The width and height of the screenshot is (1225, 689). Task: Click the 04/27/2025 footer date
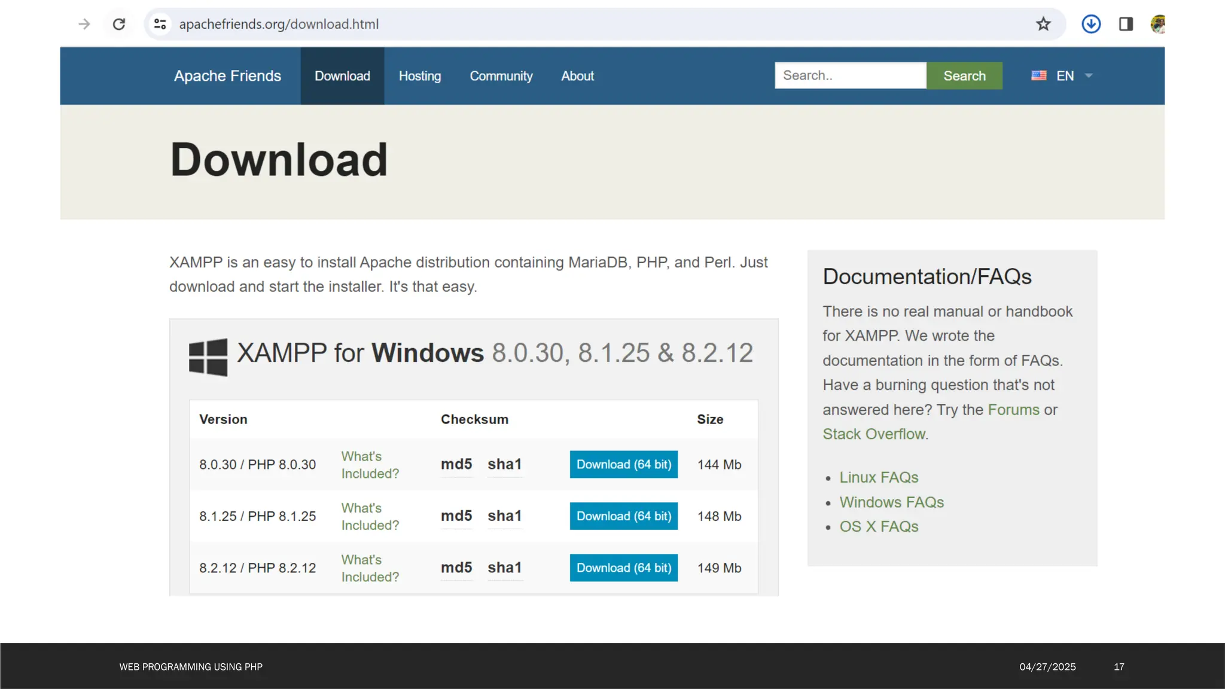tap(1047, 667)
